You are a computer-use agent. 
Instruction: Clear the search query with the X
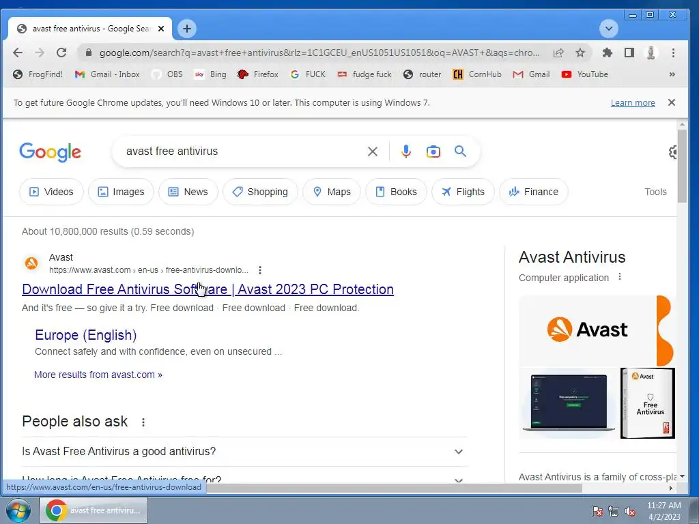pyautogui.click(x=373, y=152)
